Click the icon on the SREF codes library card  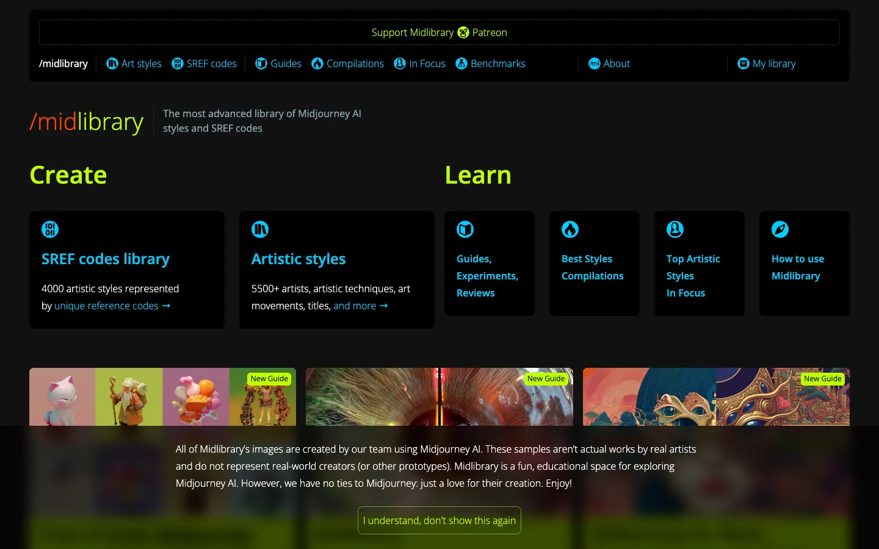coord(50,229)
